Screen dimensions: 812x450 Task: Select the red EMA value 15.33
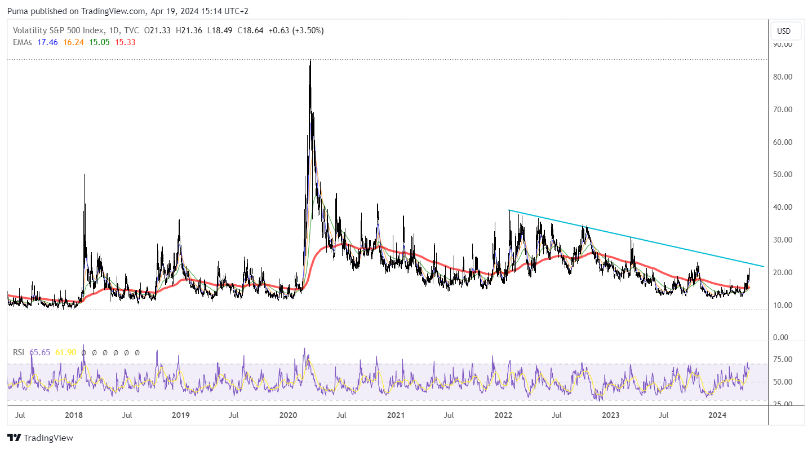point(125,42)
